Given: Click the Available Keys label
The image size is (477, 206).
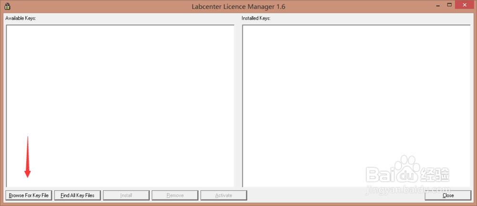Looking at the screenshot, I should coord(21,18).
